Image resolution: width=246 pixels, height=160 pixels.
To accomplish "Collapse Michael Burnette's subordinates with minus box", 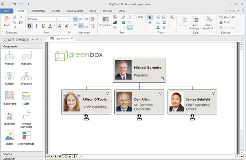I will tap(162, 79).
